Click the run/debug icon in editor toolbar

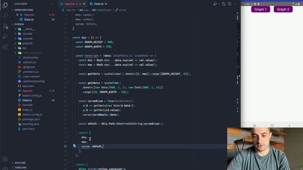coord(215,4)
